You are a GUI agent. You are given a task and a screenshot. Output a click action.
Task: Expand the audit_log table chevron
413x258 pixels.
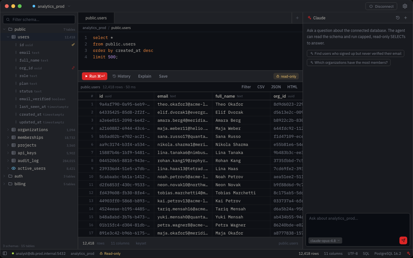pos(8,161)
